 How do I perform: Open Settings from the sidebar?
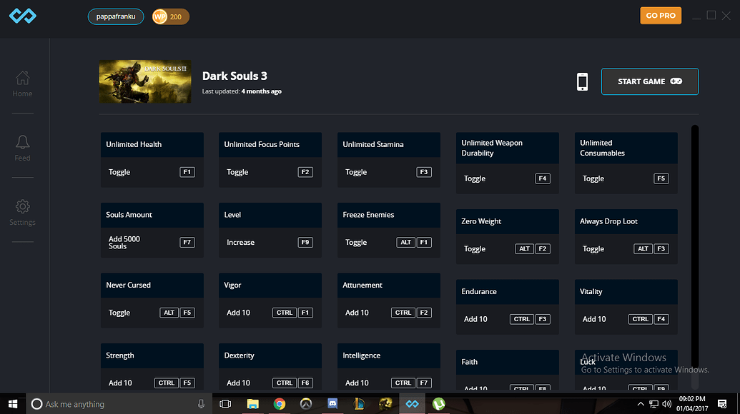pos(22,211)
